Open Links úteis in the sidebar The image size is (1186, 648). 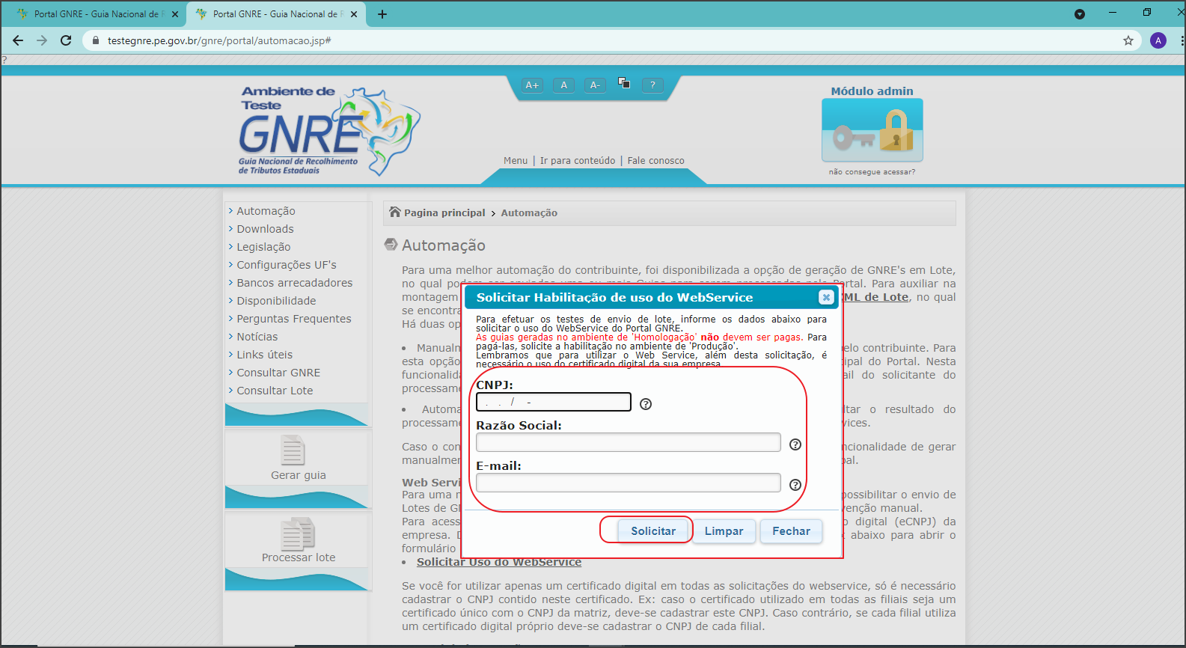pyautogui.click(x=264, y=355)
